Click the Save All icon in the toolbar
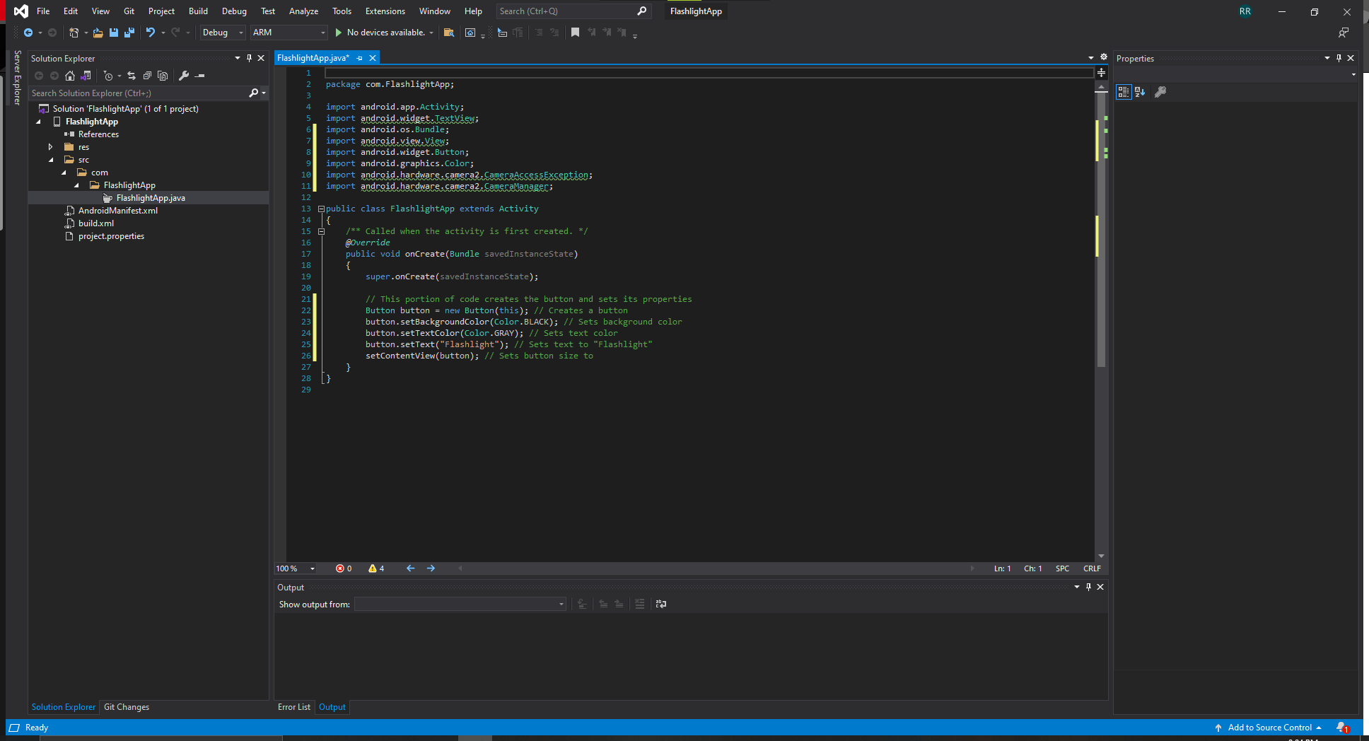The height and width of the screenshot is (741, 1369). point(129,33)
